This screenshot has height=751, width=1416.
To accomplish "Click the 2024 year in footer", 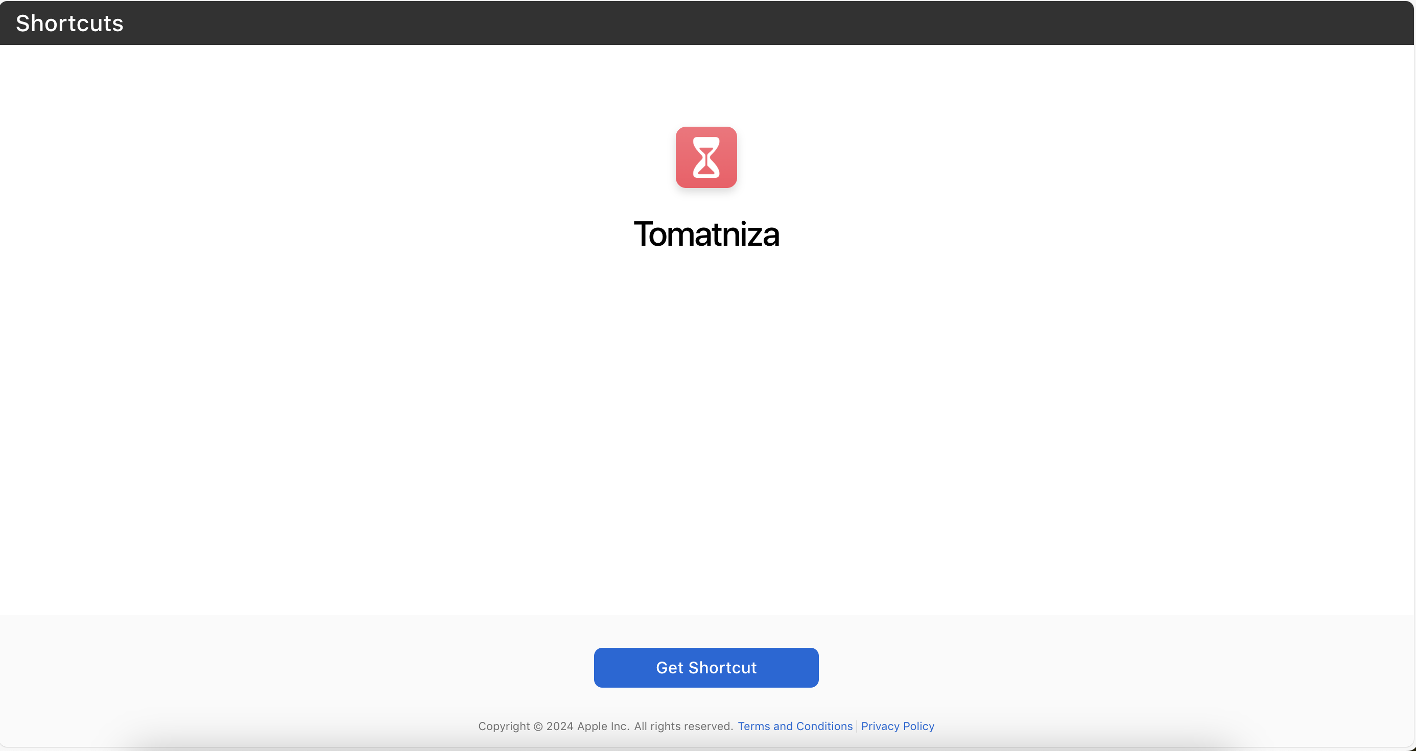I will (x=559, y=725).
